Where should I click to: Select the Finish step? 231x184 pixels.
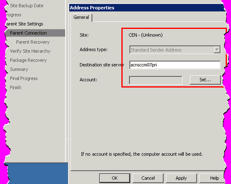(x=15, y=88)
